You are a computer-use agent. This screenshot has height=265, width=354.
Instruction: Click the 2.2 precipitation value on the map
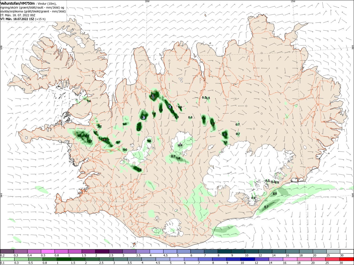click(100, 126)
